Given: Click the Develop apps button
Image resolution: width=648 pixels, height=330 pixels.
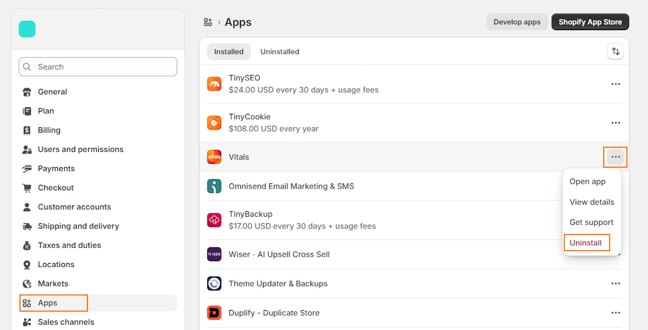Looking at the screenshot, I should click(517, 22).
